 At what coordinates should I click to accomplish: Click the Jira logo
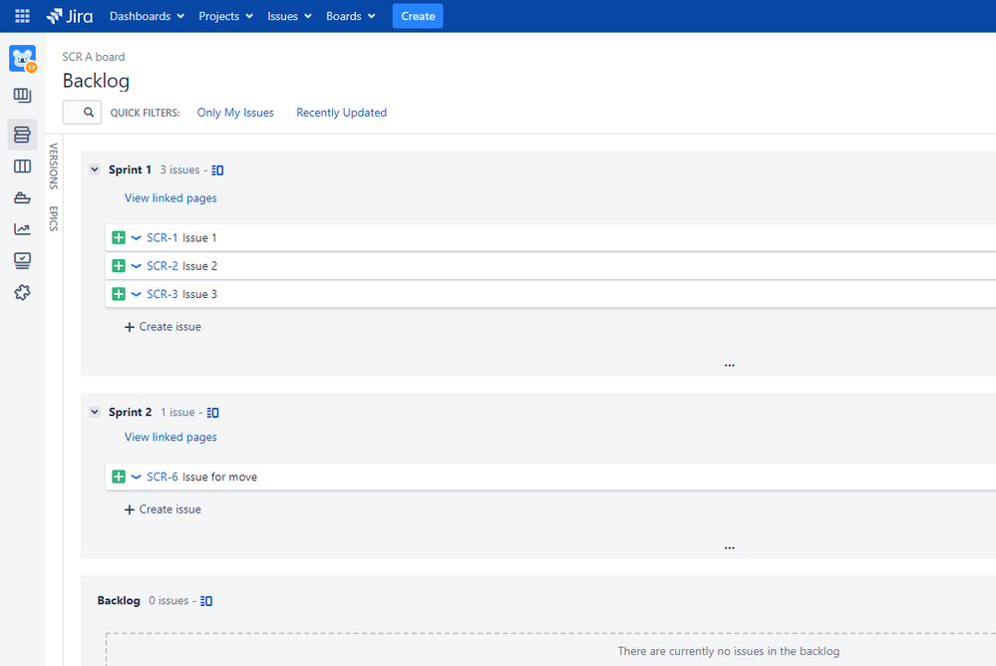point(69,16)
